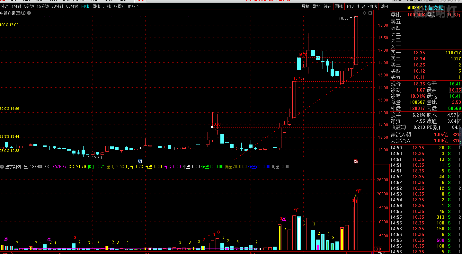The image size is (462, 254).
Task: Click the 现价 18.35 value
Action: tap(419, 84)
